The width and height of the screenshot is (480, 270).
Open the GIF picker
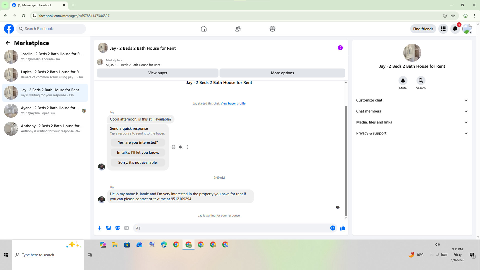pos(126,228)
